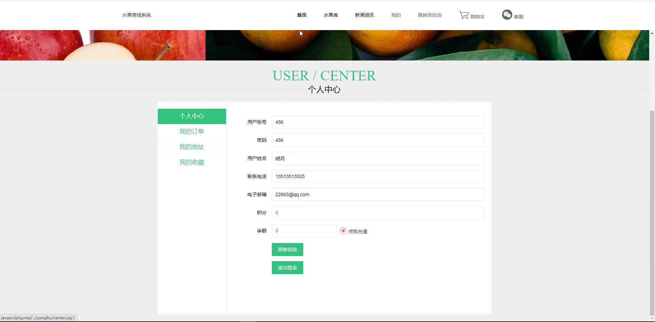Open 我的收藏 in sidebar

pyautogui.click(x=192, y=162)
